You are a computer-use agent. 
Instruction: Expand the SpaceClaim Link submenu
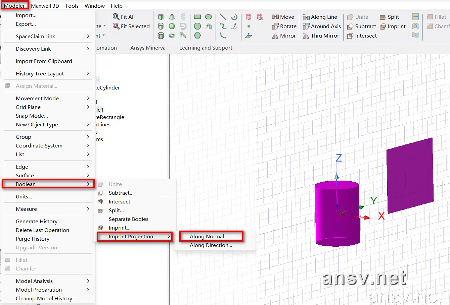click(48, 36)
